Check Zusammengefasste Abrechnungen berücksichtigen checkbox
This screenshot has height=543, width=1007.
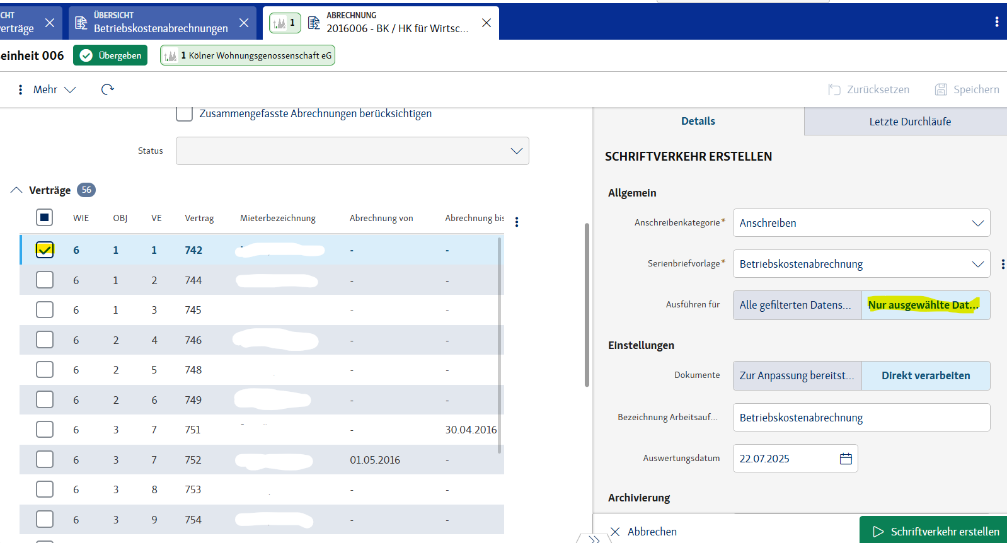coord(184,113)
